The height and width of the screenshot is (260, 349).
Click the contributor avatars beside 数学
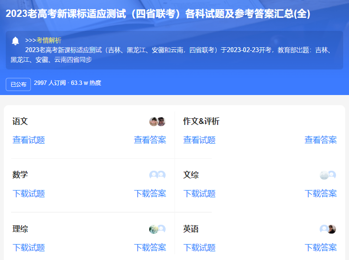tap(157, 175)
